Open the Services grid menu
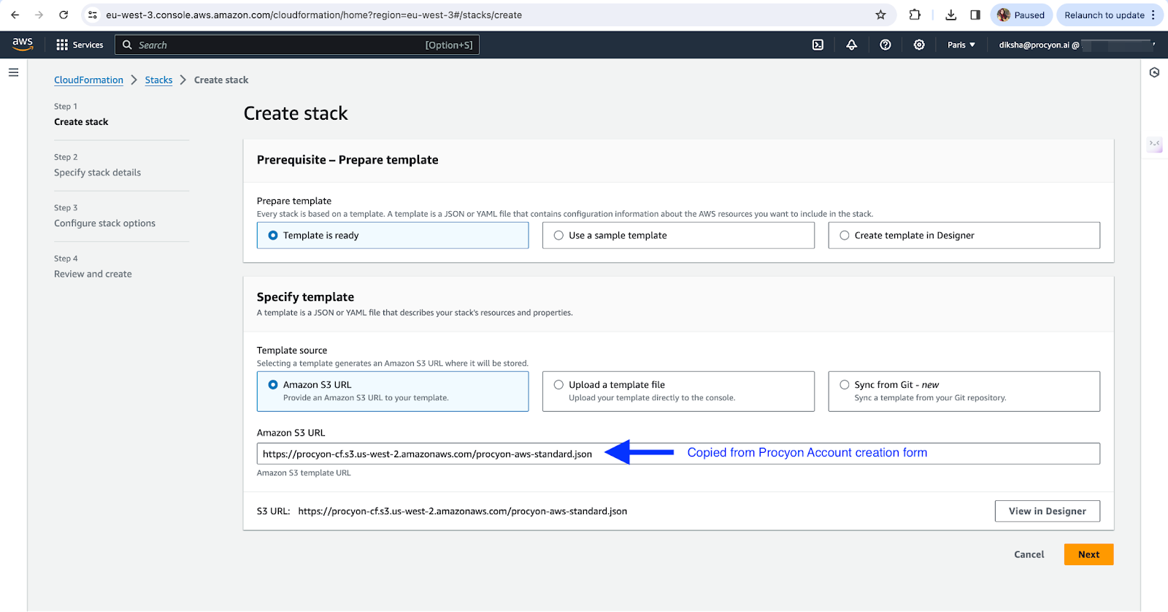The width and height of the screenshot is (1168, 612). (80, 45)
